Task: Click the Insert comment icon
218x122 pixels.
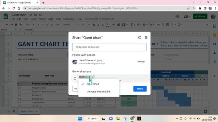Action: coord(163,25)
